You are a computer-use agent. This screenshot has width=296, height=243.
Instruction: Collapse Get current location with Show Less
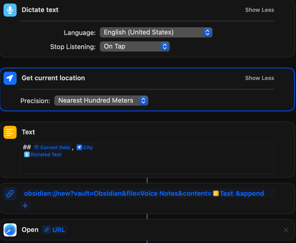point(259,78)
